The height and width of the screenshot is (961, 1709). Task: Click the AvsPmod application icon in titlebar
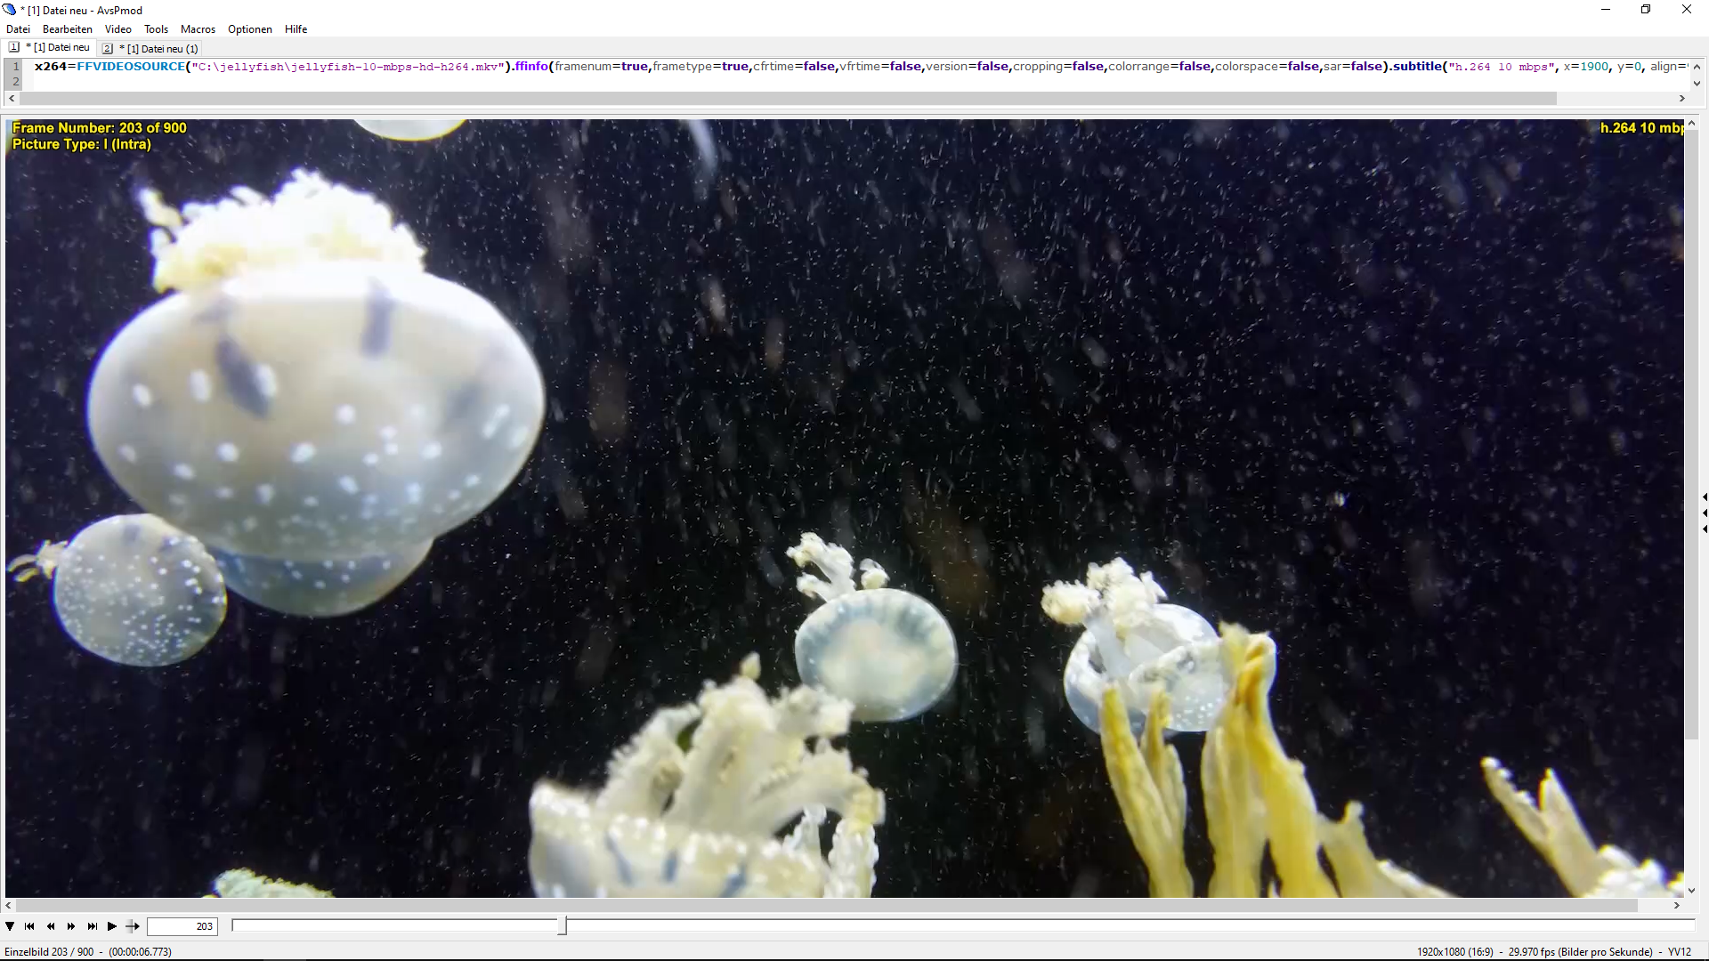10,10
